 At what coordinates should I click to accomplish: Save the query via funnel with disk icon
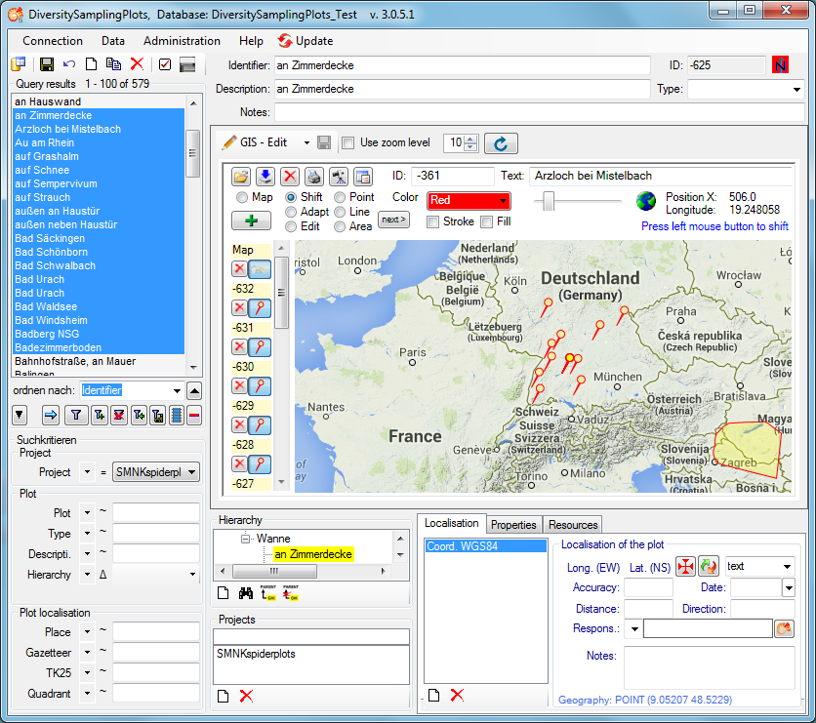click(x=158, y=415)
